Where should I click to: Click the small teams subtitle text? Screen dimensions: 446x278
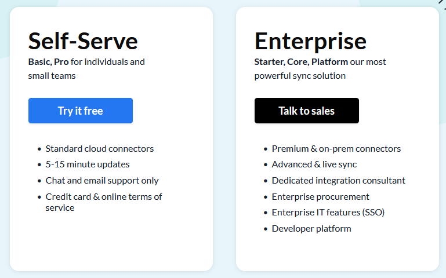52,76
